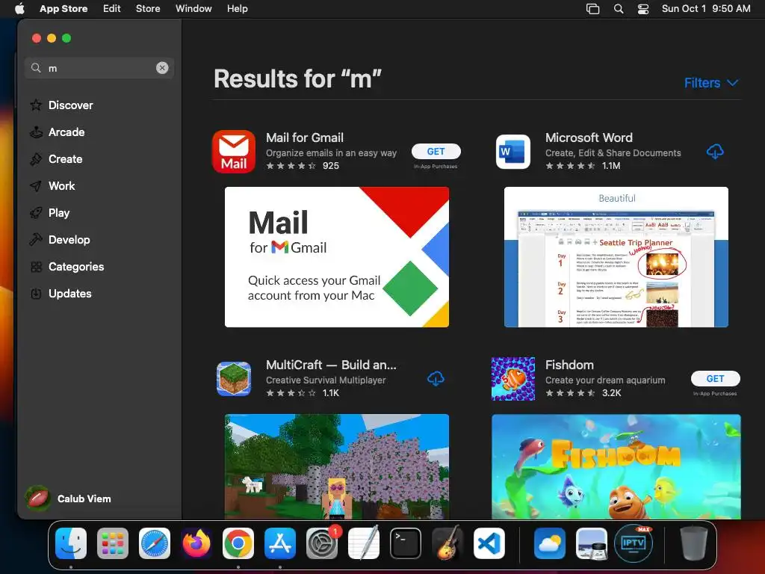Viewport: 765px width, 574px height.
Task: Click the Develop hammer icon
Action: (36, 240)
